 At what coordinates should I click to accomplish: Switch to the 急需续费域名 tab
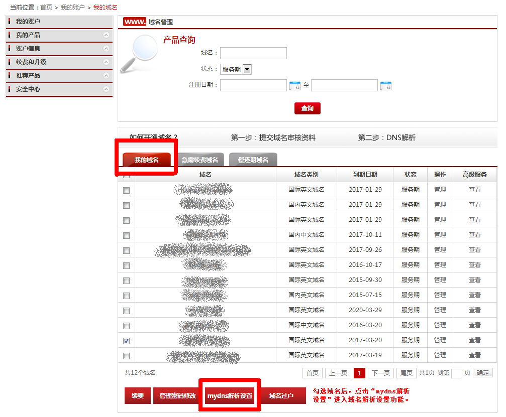pyautogui.click(x=199, y=160)
